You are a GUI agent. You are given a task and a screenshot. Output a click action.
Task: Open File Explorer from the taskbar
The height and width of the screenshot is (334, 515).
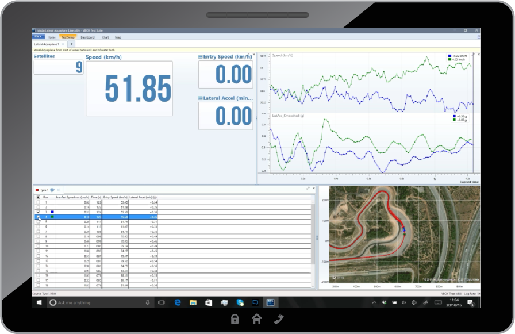point(193,302)
